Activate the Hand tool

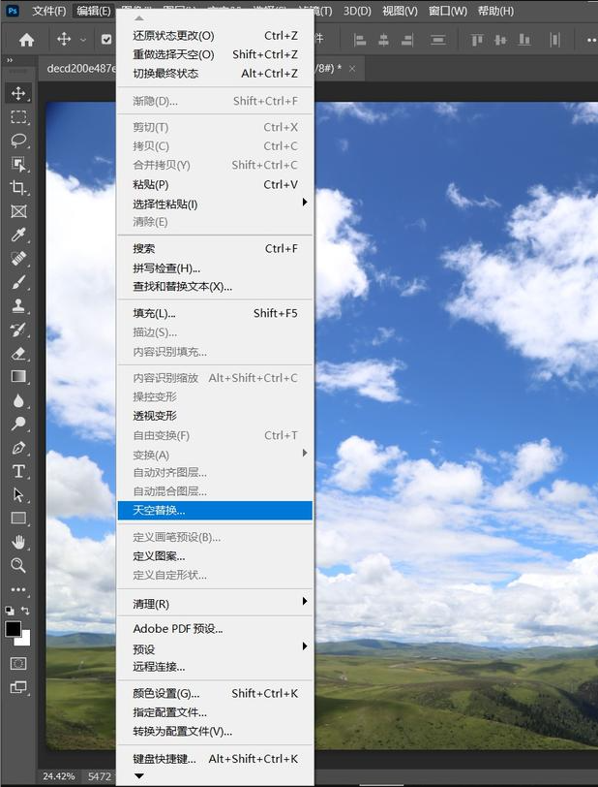click(18, 542)
